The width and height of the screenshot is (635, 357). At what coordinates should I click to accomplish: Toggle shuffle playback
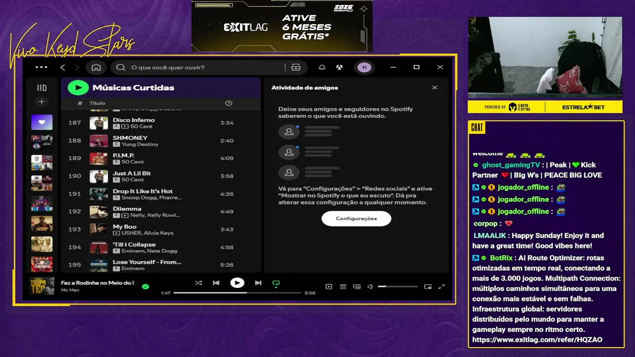pos(198,283)
